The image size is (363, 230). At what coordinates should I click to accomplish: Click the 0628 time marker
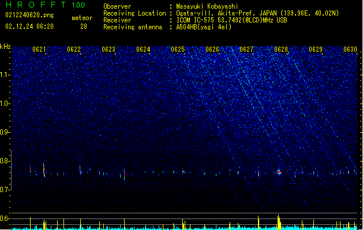point(281,49)
